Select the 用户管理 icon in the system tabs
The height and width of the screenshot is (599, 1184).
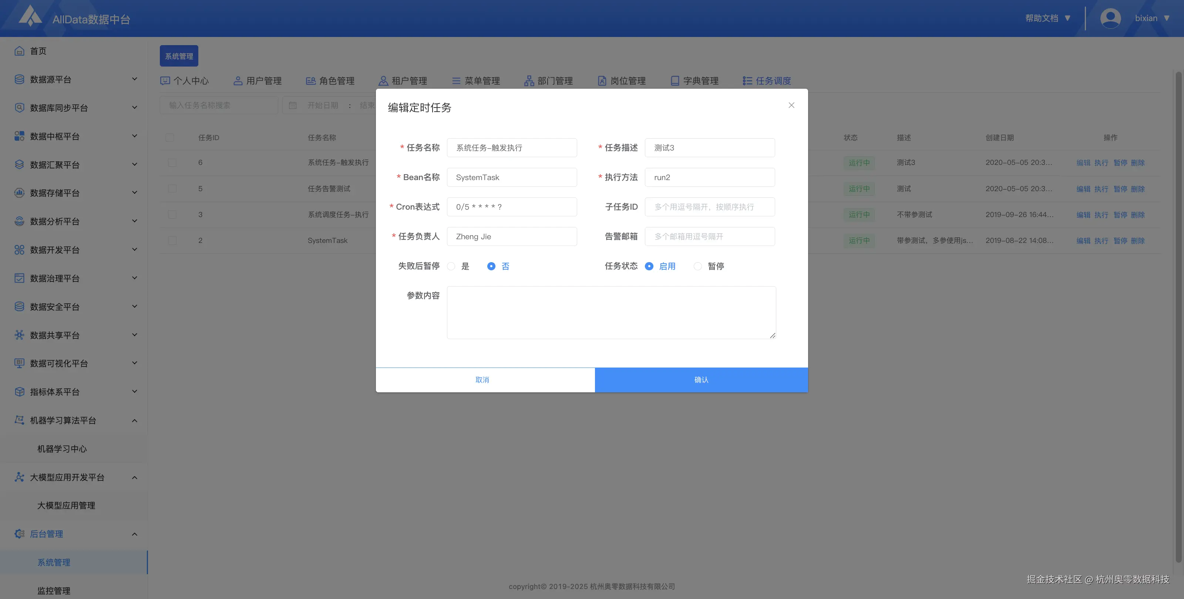pyautogui.click(x=238, y=80)
